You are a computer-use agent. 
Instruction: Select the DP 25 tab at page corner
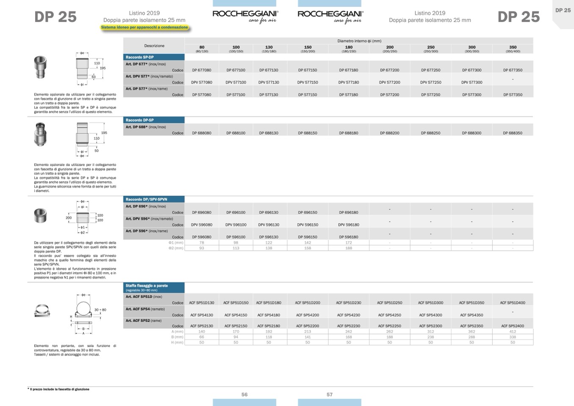pyautogui.click(x=563, y=11)
